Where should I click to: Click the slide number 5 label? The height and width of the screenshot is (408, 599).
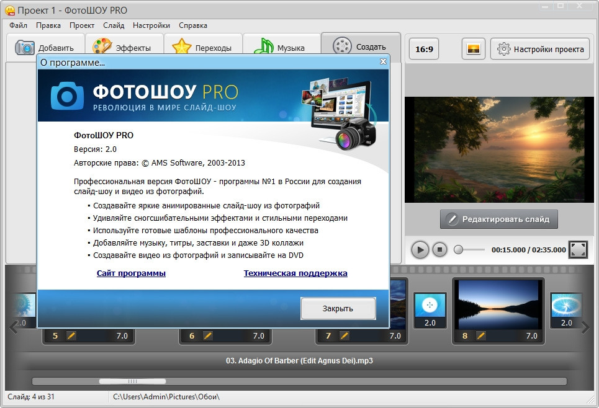point(55,336)
